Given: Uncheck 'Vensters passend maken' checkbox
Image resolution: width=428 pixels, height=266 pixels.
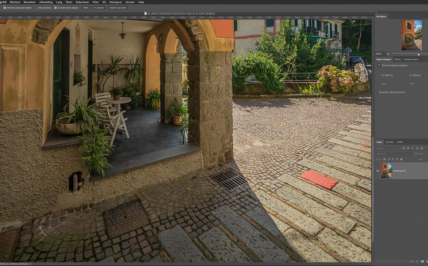Looking at the screenshot, I should [x=5, y=8].
